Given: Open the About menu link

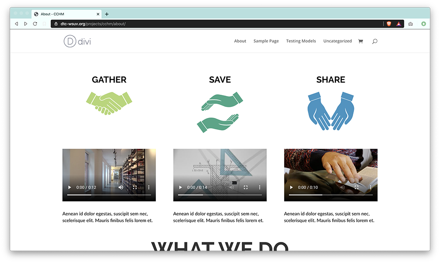Looking at the screenshot, I should pos(240,41).
